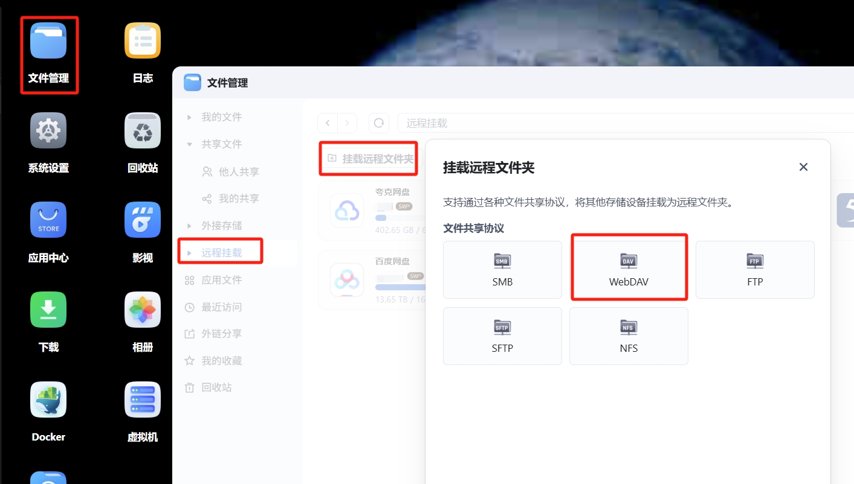Click the 夸克网盘 name text

click(392, 193)
